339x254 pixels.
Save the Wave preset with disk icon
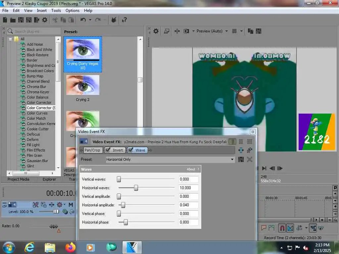(241, 159)
